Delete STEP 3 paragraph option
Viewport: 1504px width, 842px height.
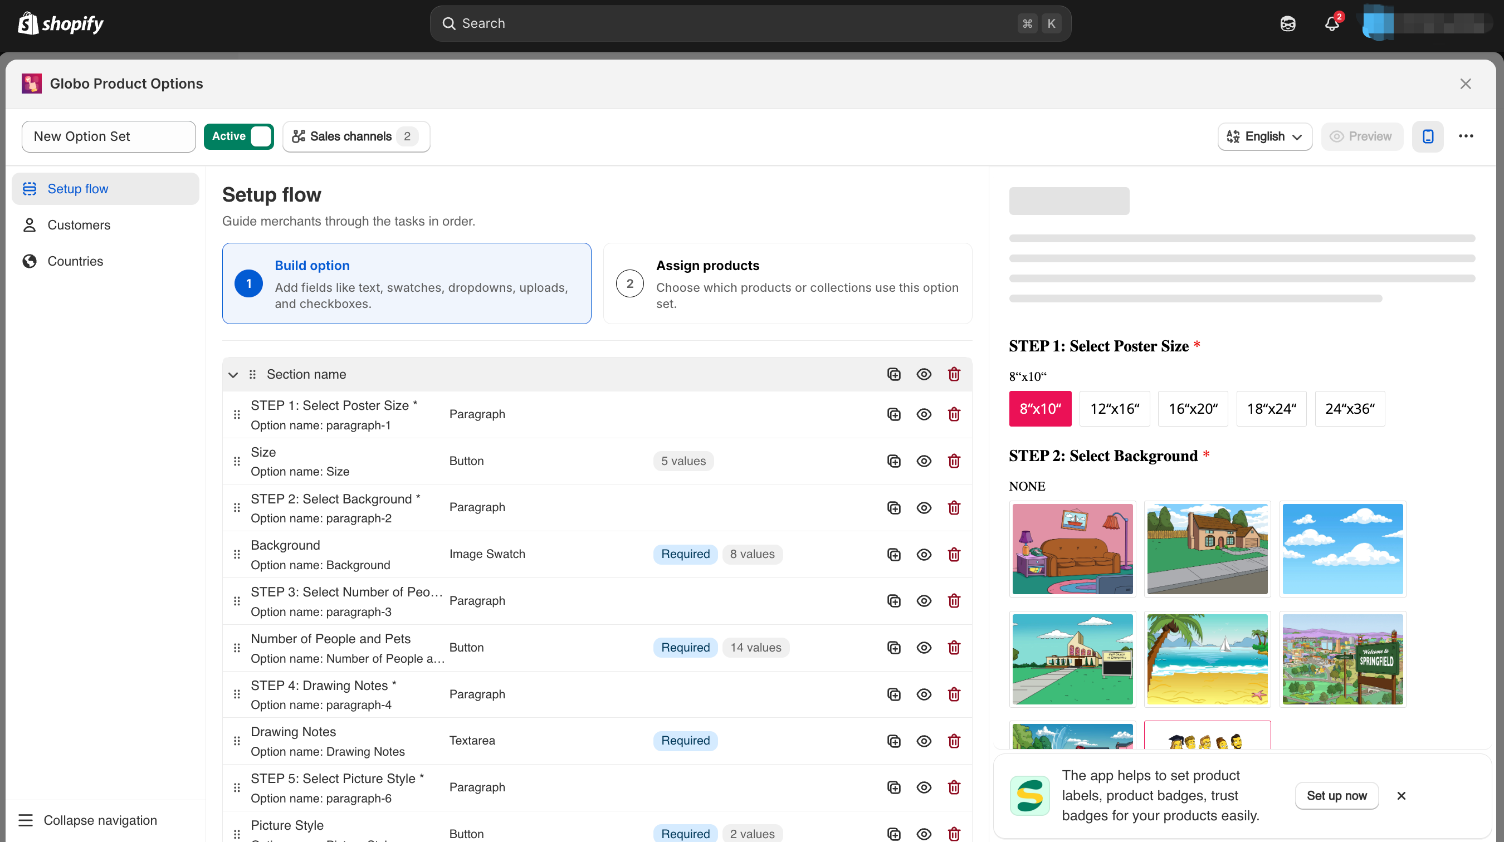tap(954, 601)
